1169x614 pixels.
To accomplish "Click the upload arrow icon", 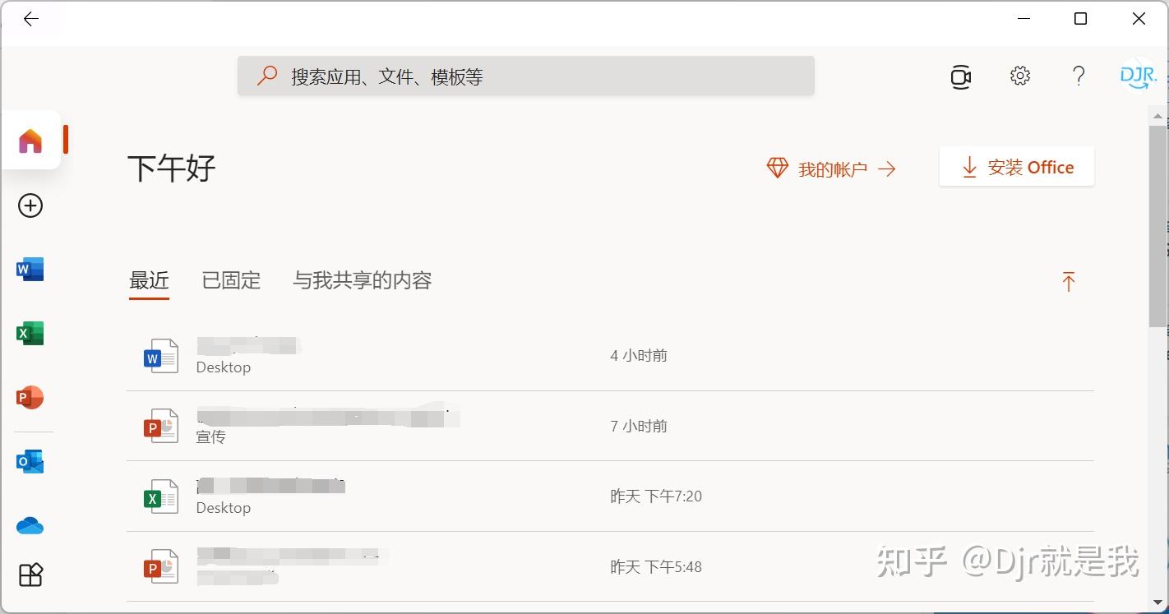I will pyautogui.click(x=1069, y=282).
